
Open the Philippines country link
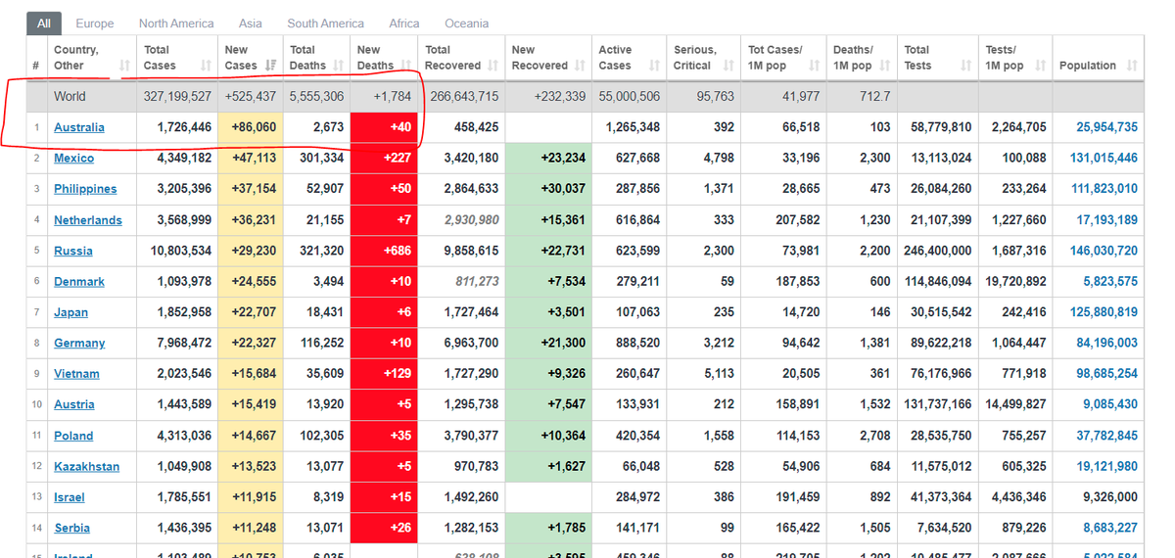click(85, 189)
